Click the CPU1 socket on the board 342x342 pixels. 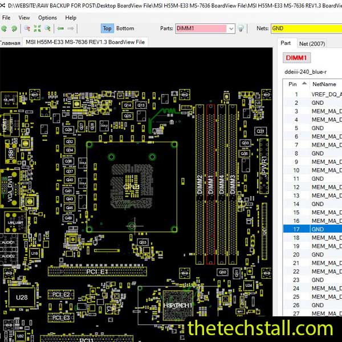click(x=132, y=187)
